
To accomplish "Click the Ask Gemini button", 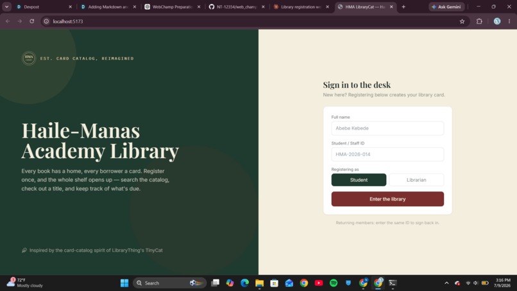I will click(x=446, y=6).
